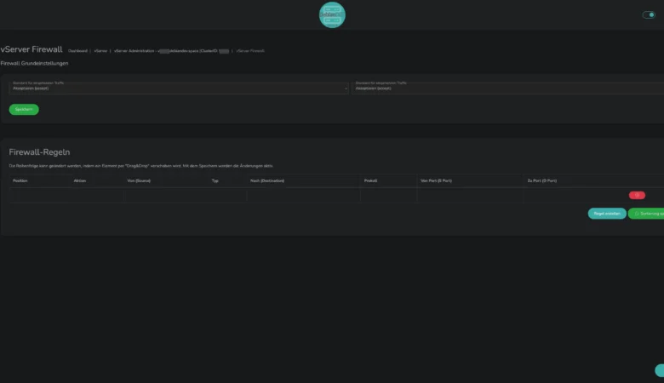This screenshot has width=664, height=383.
Task: Click the Aktion column header
Action: click(80, 180)
